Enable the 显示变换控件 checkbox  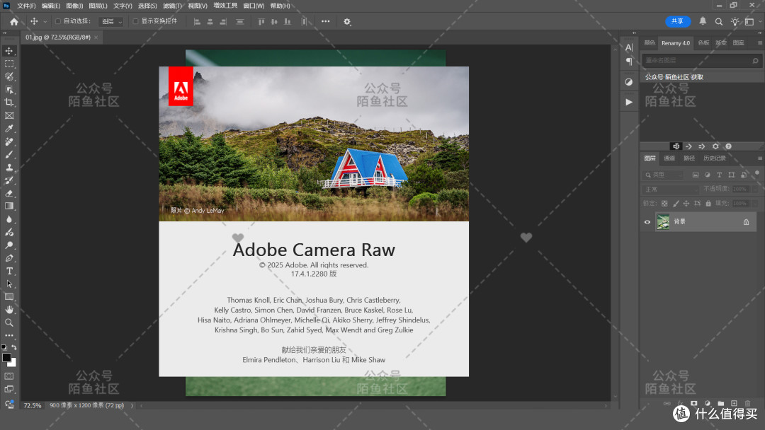point(135,21)
